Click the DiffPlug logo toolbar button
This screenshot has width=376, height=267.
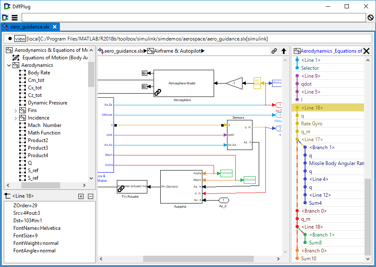tap(5, 18)
